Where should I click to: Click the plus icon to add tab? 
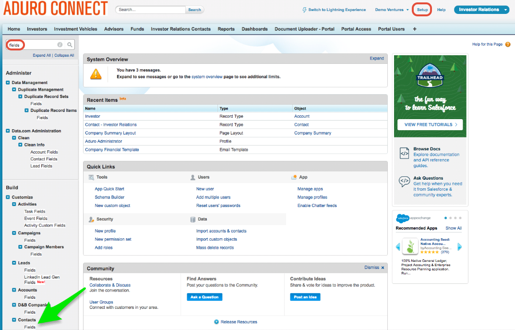tap(415, 29)
